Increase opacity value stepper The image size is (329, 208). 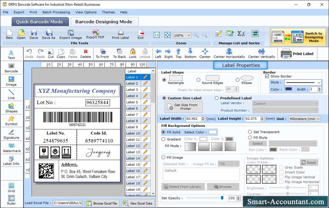tap(238, 197)
